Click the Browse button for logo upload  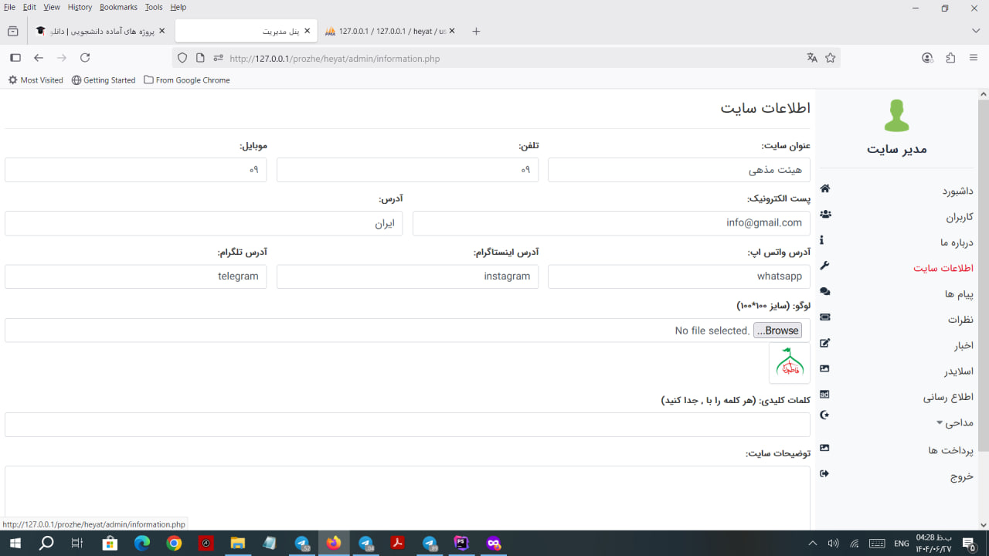tap(777, 331)
